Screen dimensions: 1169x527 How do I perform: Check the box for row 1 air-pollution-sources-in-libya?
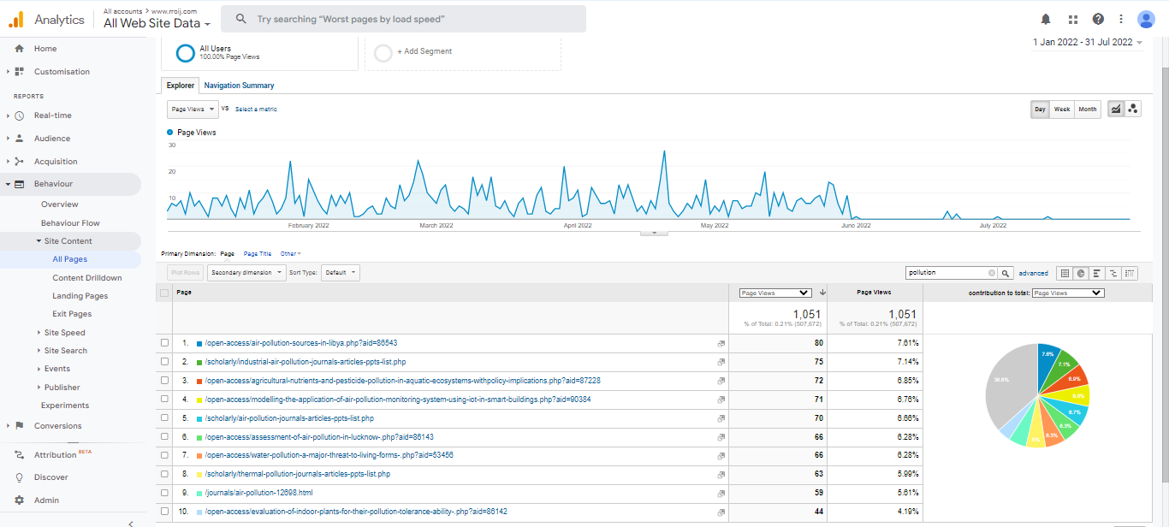click(165, 343)
